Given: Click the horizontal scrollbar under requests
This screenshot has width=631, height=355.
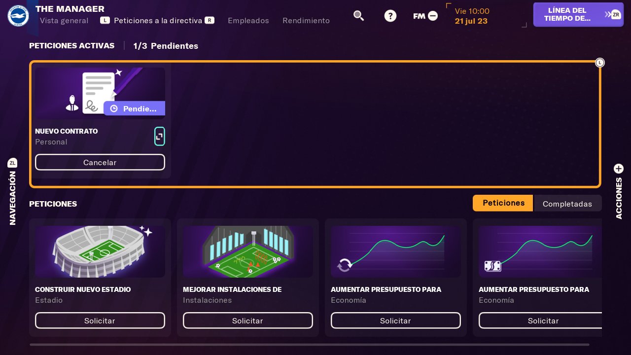Looking at the screenshot, I should (309, 345).
